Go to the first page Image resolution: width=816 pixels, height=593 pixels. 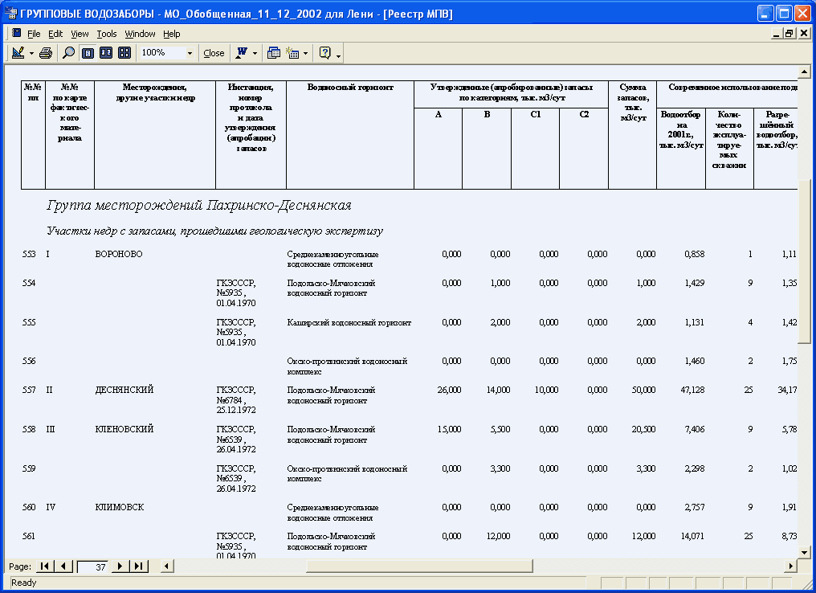coord(45,566)
